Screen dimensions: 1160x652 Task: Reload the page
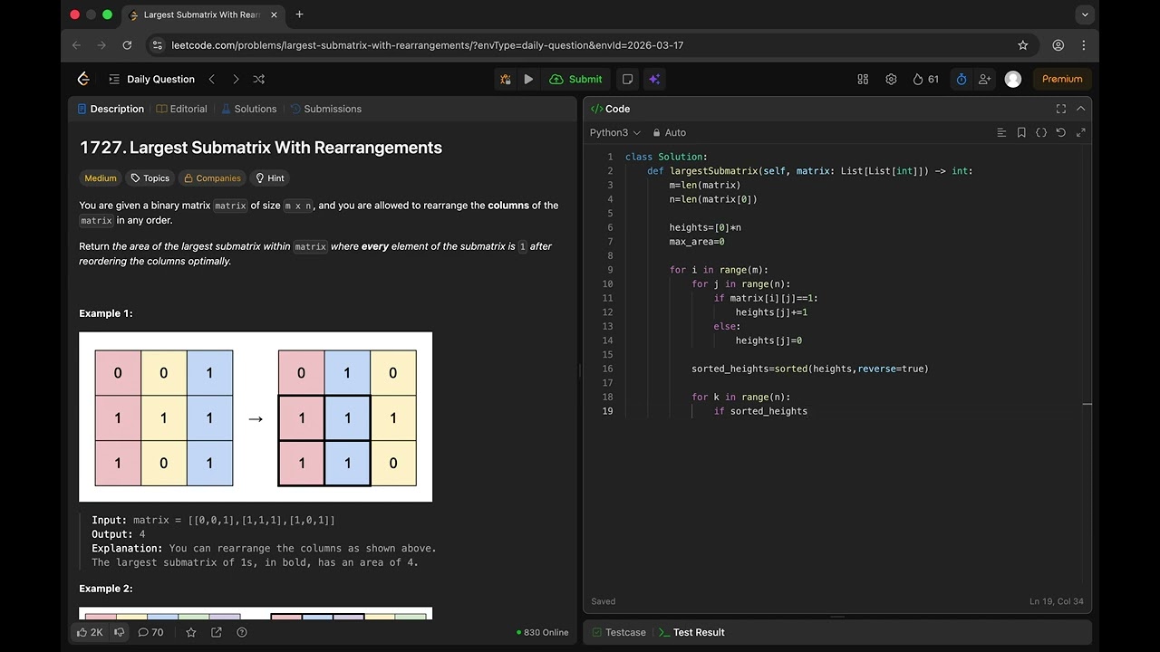127,45
